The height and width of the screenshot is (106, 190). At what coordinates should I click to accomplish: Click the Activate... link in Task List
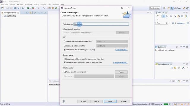tap(181, 23)
